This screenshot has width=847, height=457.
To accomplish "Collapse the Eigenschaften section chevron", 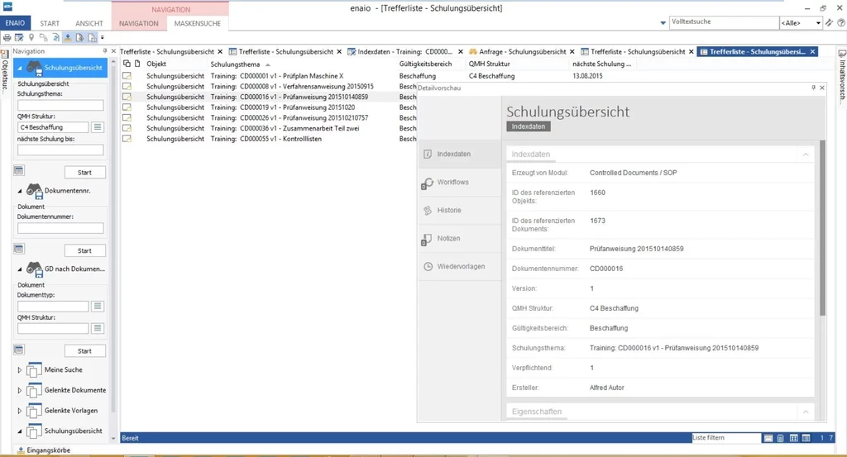I will coord(806,412).
